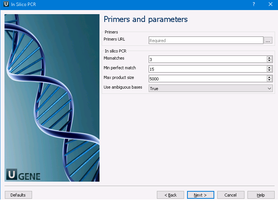Click the Primers URL input field
The width and height of the screenshot is (278, 201).
206,41
